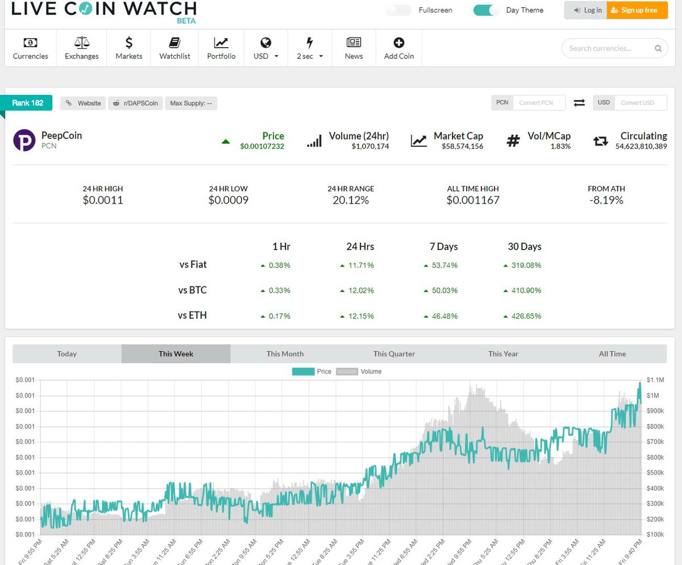Open the Exchanges scales icon
Image resolution: width=682 pixels, height=565 pixels.
pyautogui.click(x=82, y=43)
